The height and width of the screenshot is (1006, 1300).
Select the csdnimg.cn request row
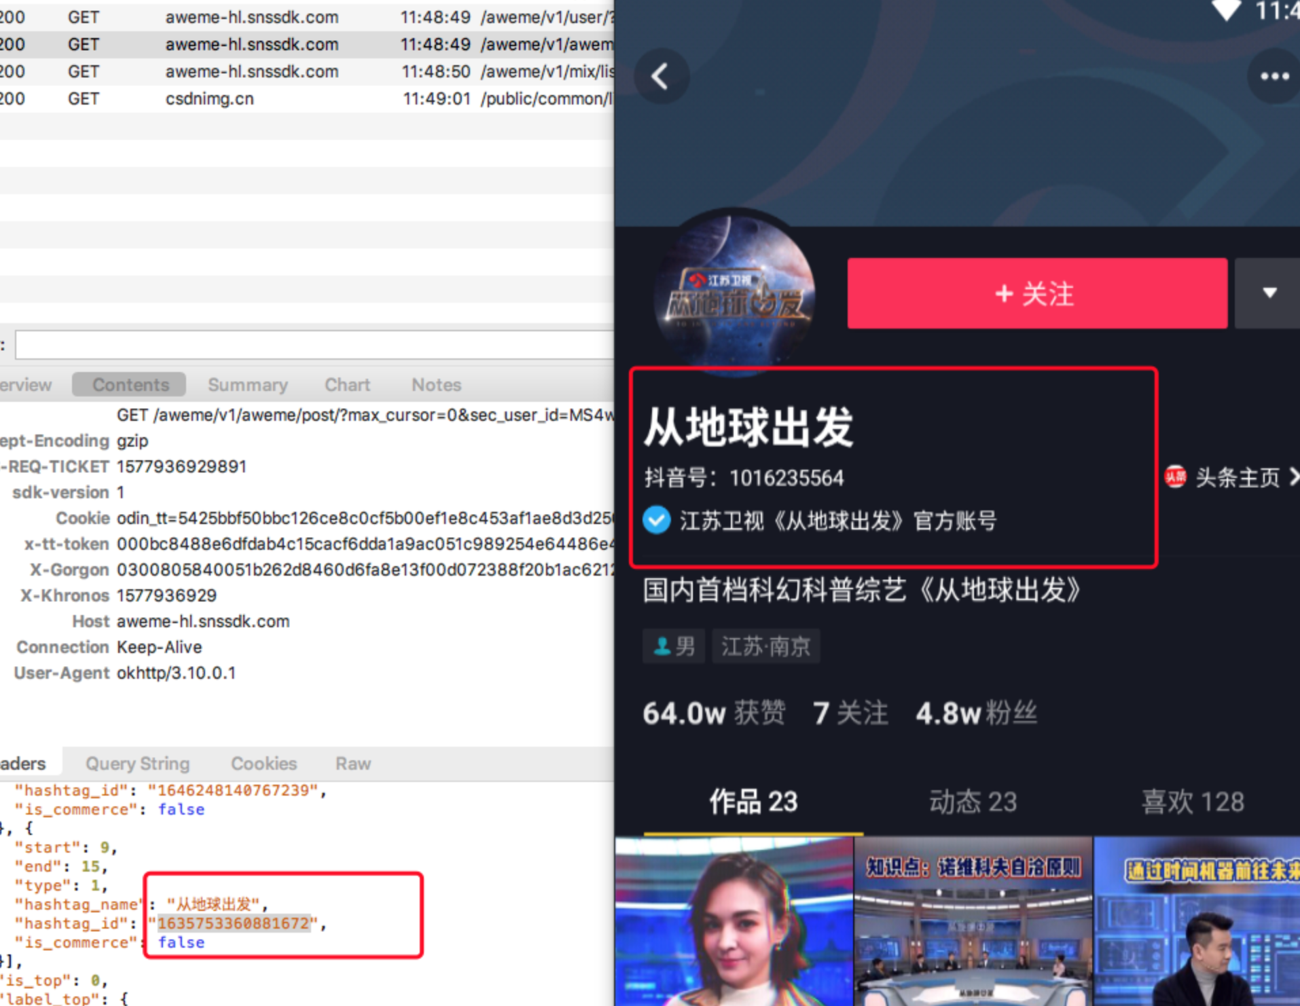pos(307,98)
